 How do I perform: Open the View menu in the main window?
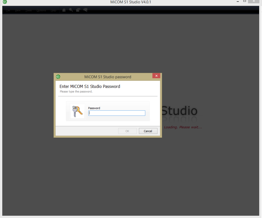click(x=18, y=10)
